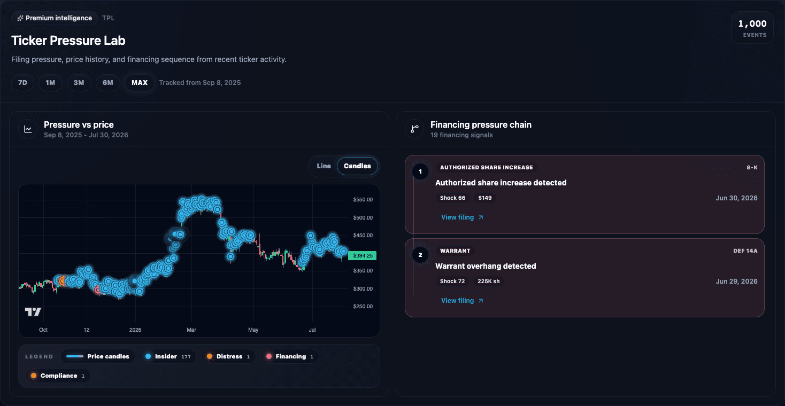Select the 1M time range

point(50,83)
